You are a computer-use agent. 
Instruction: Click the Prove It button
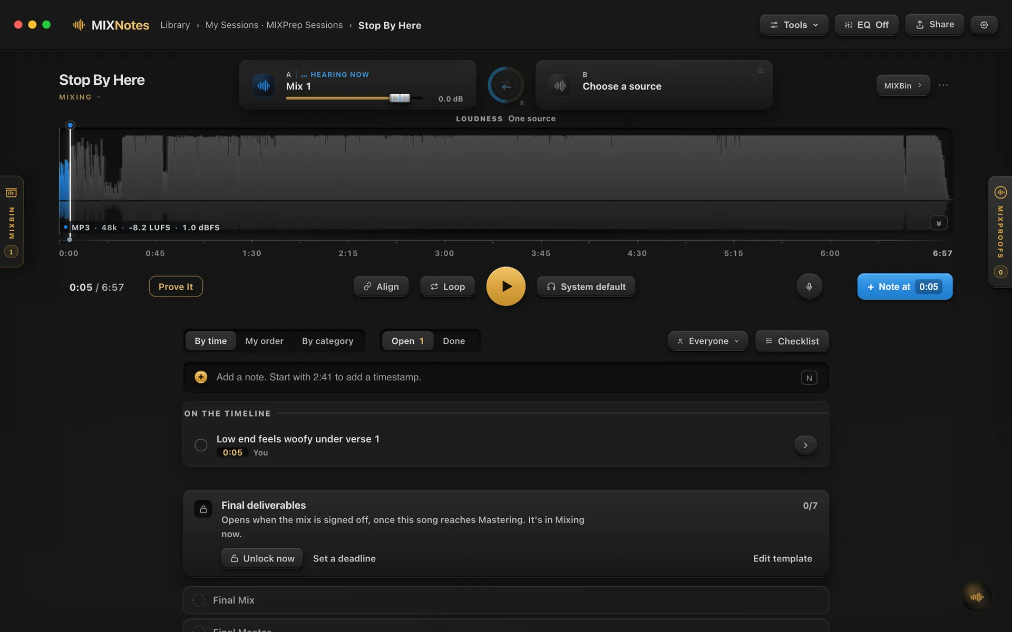[x=176, y=287]
